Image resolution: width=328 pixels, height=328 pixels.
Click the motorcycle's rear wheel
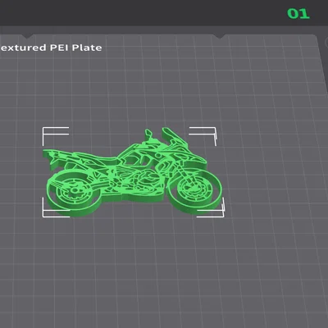click(73, 191)
